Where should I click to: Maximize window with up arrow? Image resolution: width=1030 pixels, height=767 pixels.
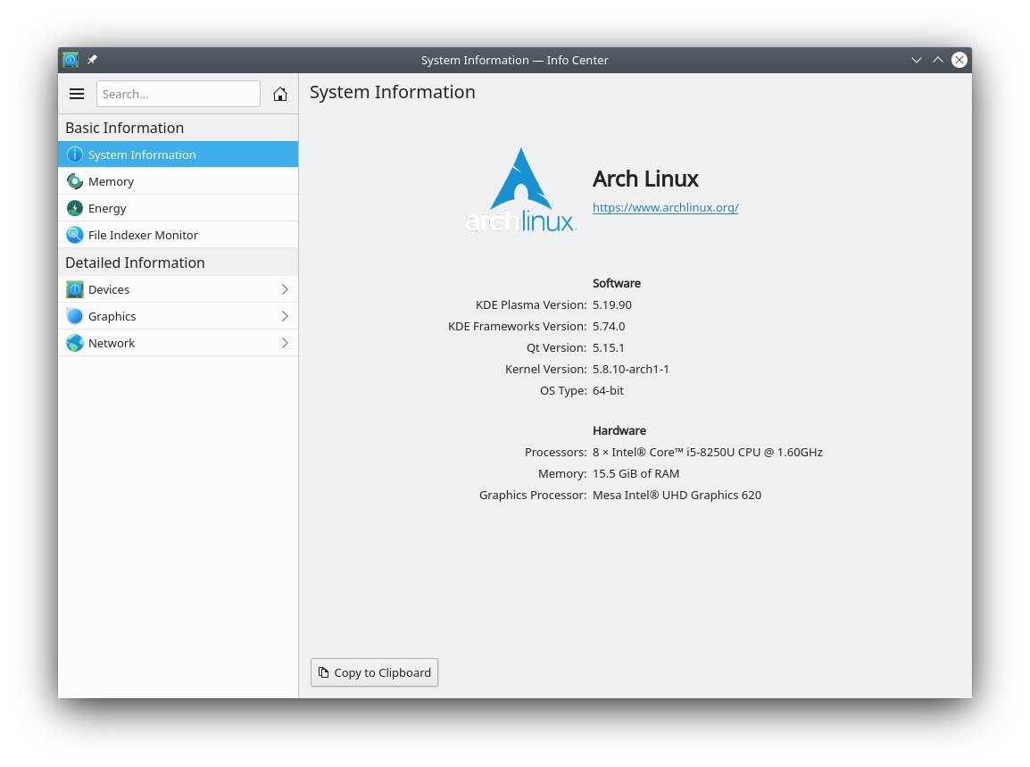[x=938, y=60]
